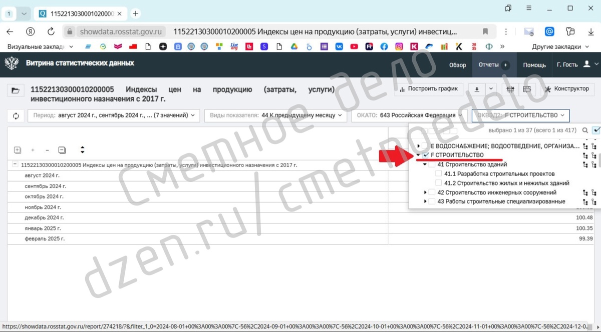Click the mail envelope icon in browser toolbar

(528, 31)
